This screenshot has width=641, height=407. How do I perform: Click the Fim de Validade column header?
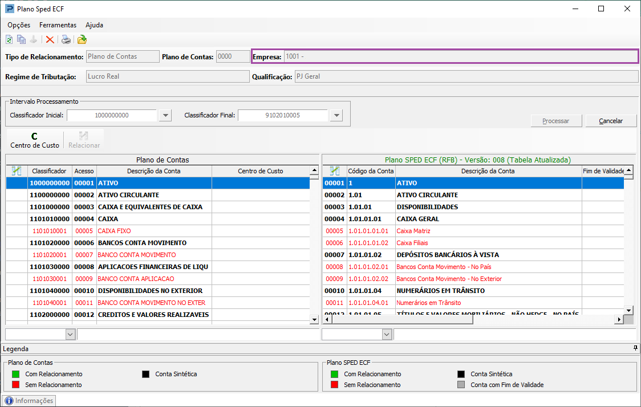point(603,171)
